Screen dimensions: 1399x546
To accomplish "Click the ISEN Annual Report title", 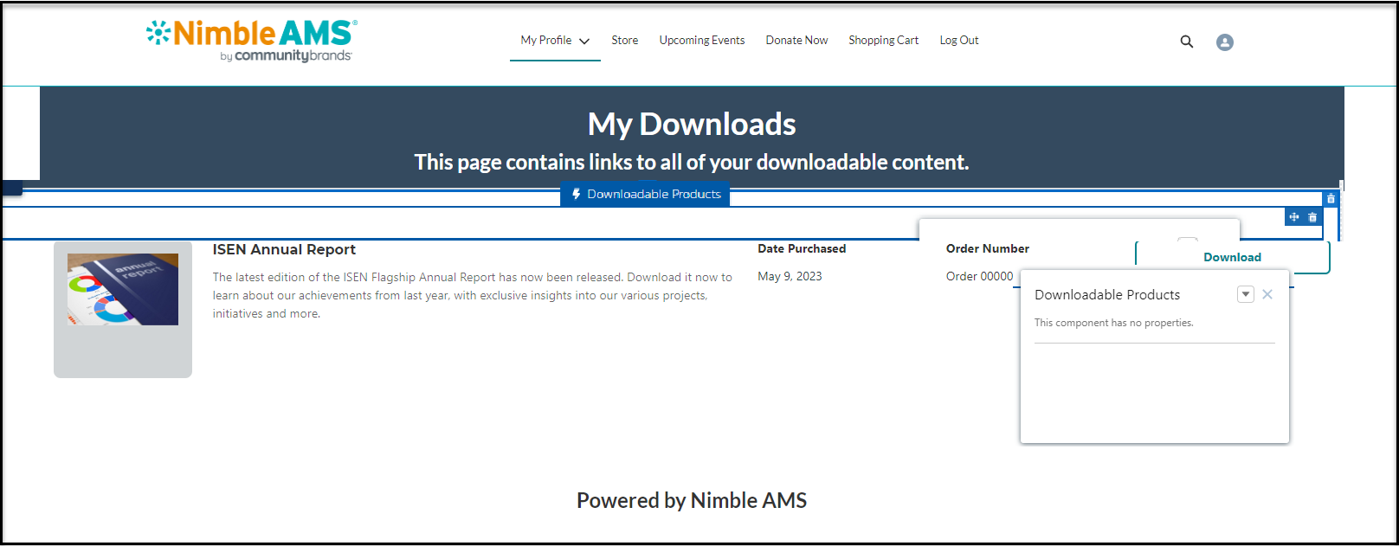I will tap(284, 249).
